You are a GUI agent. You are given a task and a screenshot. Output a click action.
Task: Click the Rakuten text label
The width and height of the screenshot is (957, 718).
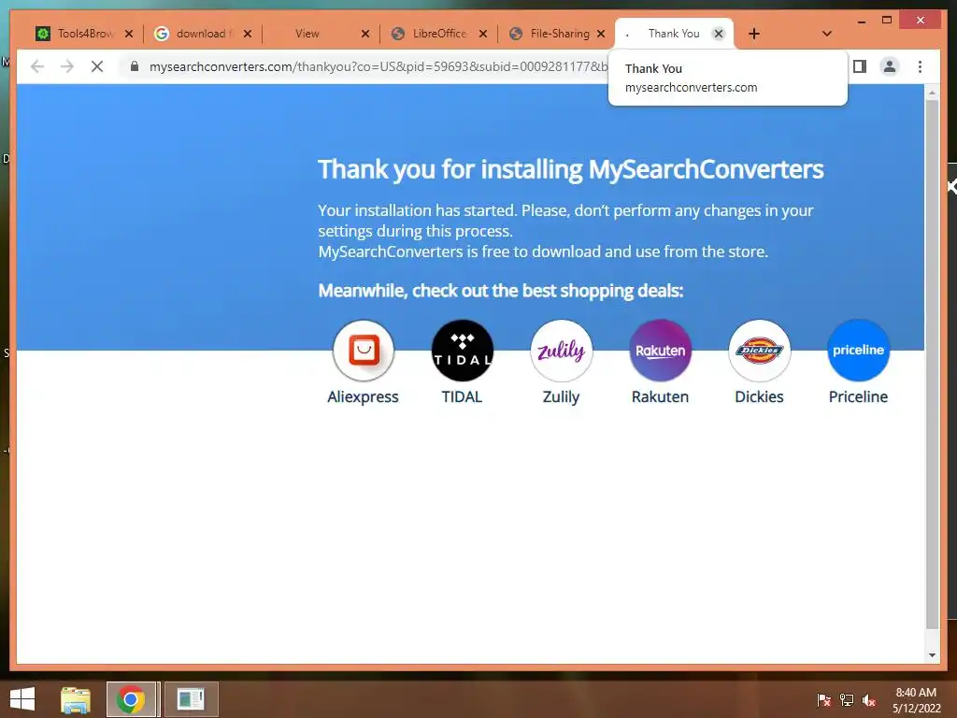click(660, 396)
